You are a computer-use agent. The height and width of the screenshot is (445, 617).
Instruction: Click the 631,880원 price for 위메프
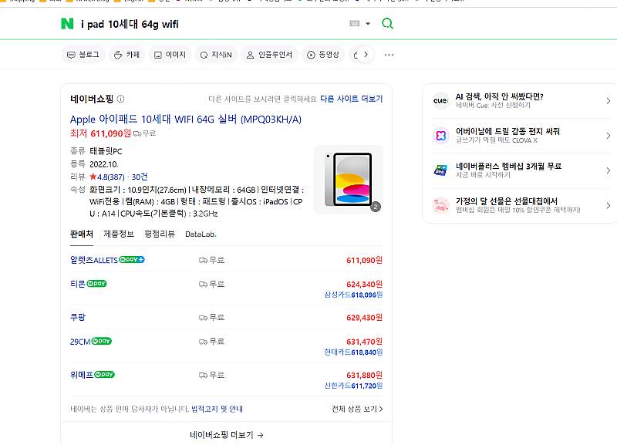pos(364,375)
